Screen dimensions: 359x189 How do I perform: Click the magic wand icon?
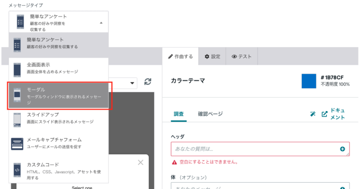(x=313, y=114)
